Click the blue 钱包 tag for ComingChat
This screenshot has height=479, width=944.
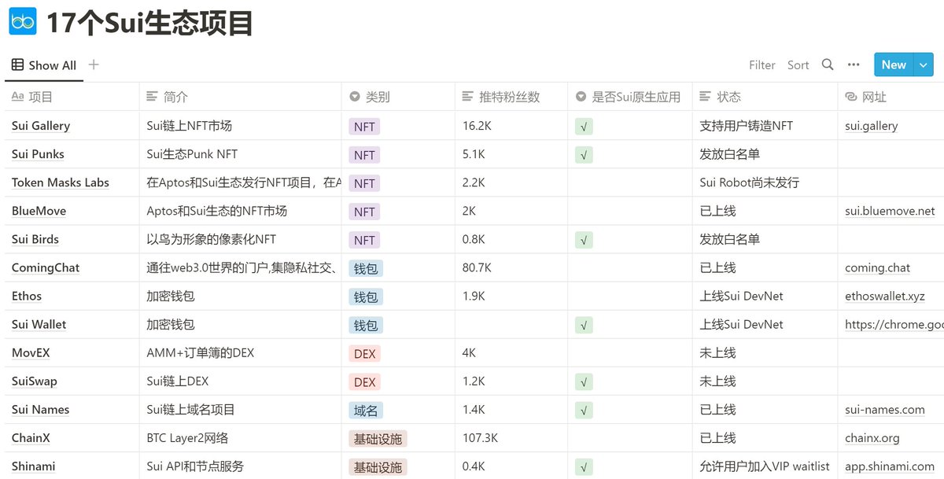(x=366, y=268)
